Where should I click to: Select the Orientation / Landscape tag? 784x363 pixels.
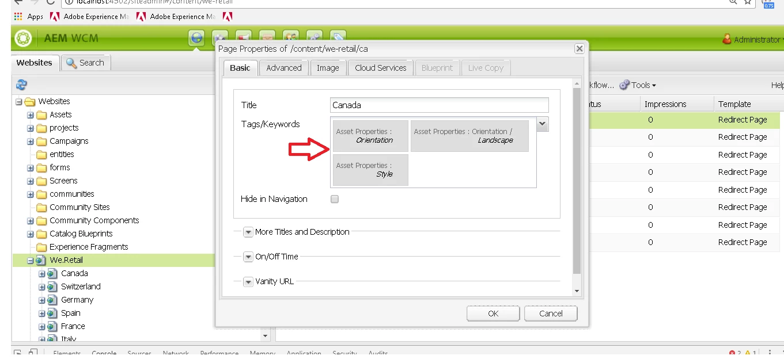469,136
